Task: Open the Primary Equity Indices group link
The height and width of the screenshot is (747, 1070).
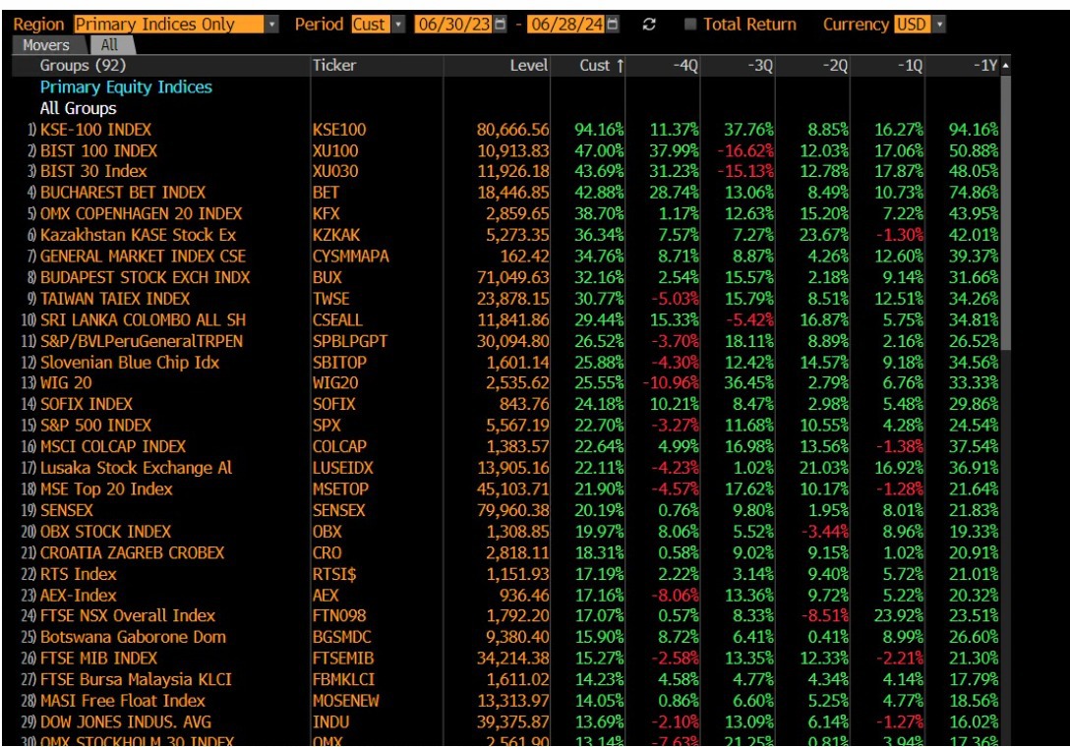Action: coord(126,87)
